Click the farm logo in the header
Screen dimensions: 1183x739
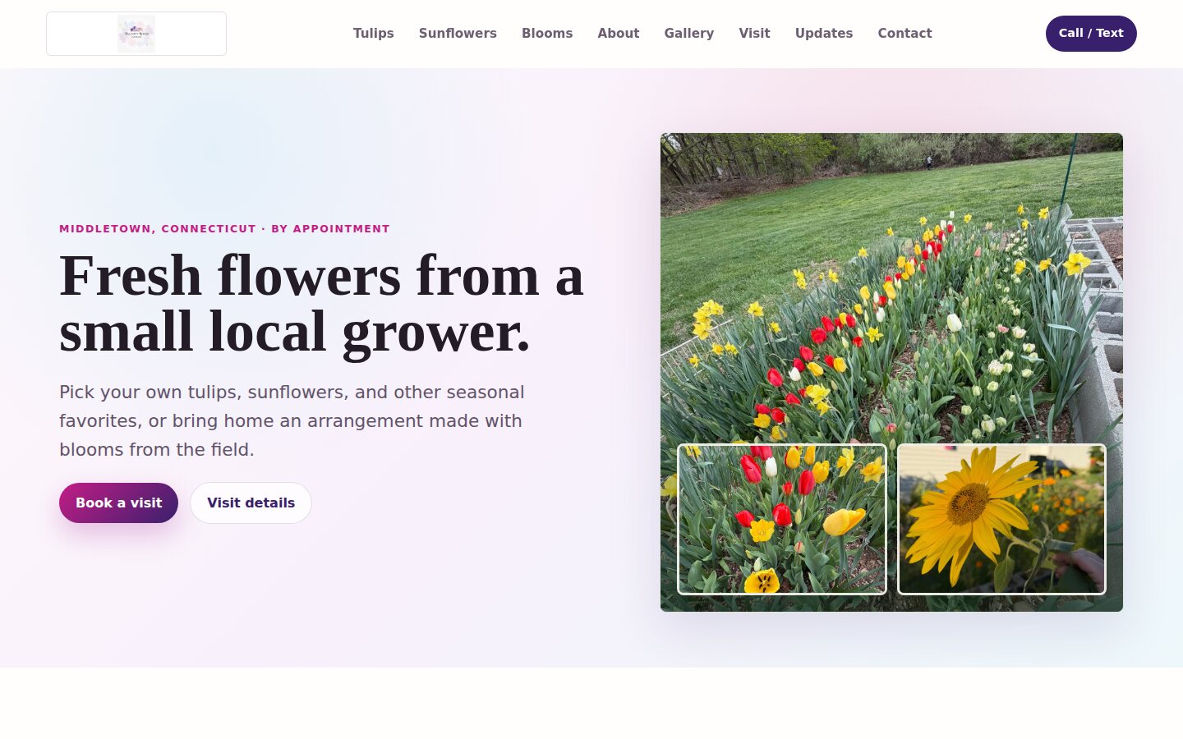pyautogui.click(x=136, y=34)
